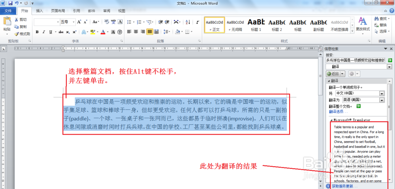Center the paragraph text
This screenshot has height=189, width=395.
click(x=136, y=32)
